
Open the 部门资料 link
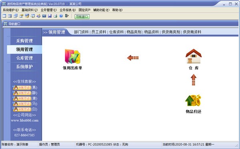click(81, 32)
